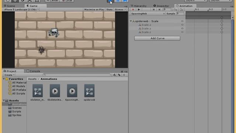Toggle the Stats overlay
The image size is (236, 133).
pyautogui.click(x=110, y=10)
